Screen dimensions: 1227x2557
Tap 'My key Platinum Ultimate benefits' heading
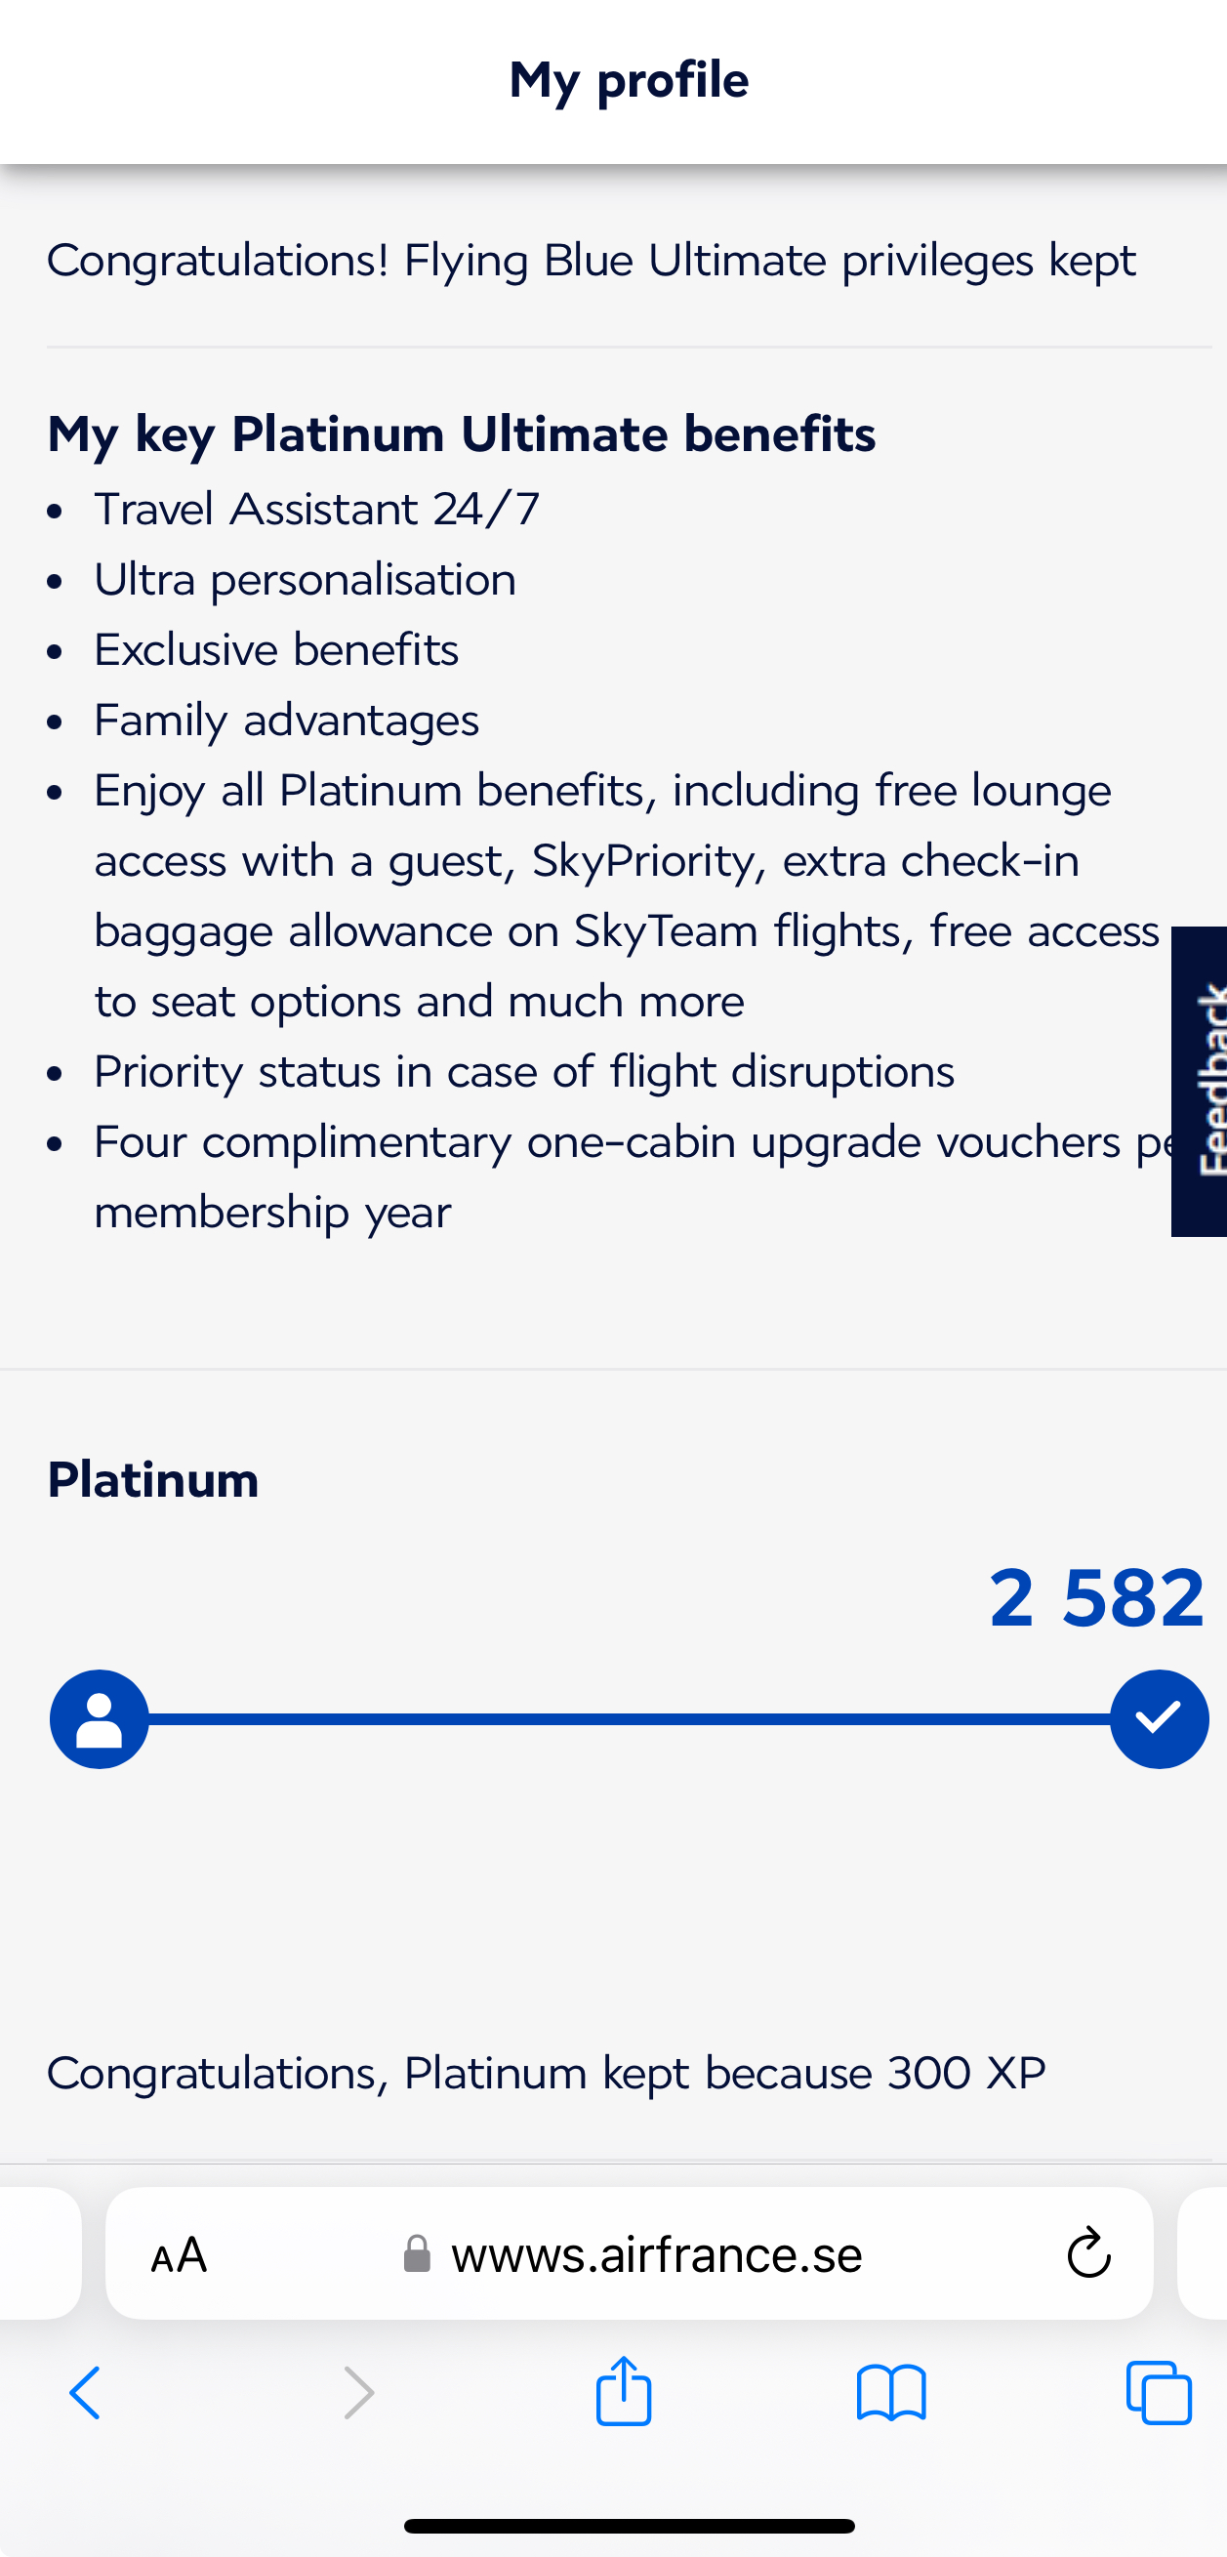(x=462, y=433)
